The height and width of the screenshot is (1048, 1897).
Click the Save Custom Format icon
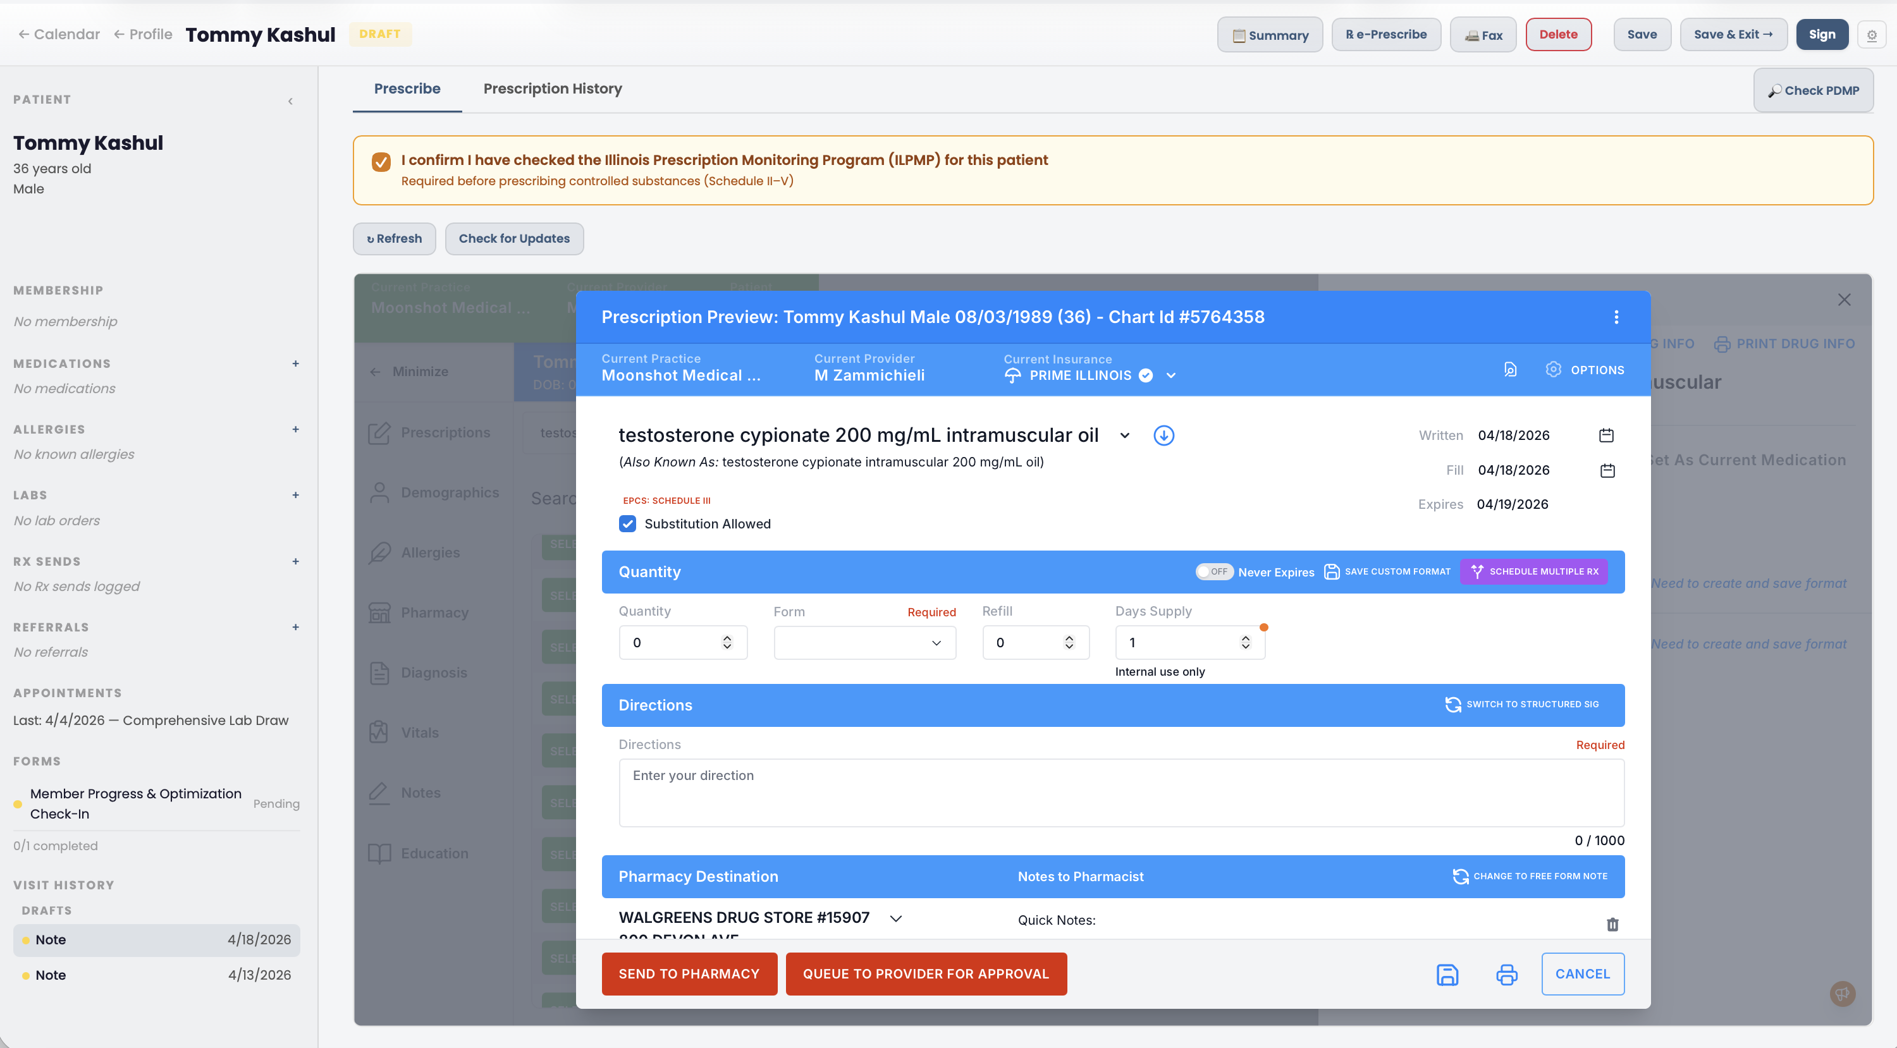pyautogui.click(x=1332, y=571)
